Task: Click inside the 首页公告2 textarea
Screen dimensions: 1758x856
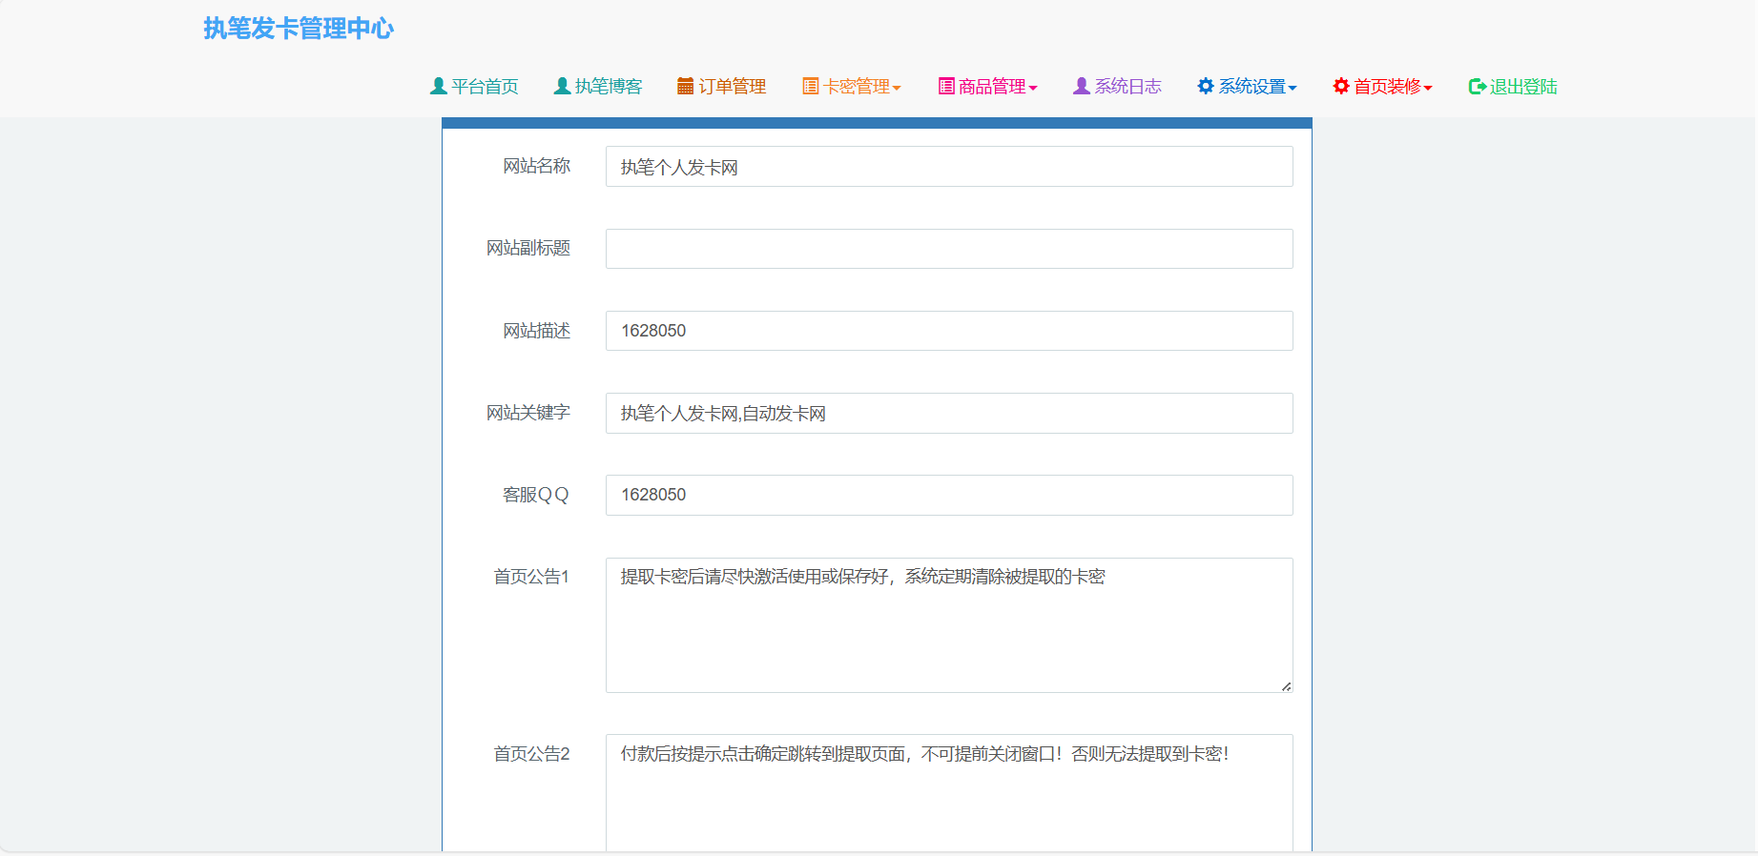Action: (x=949, y=793)
